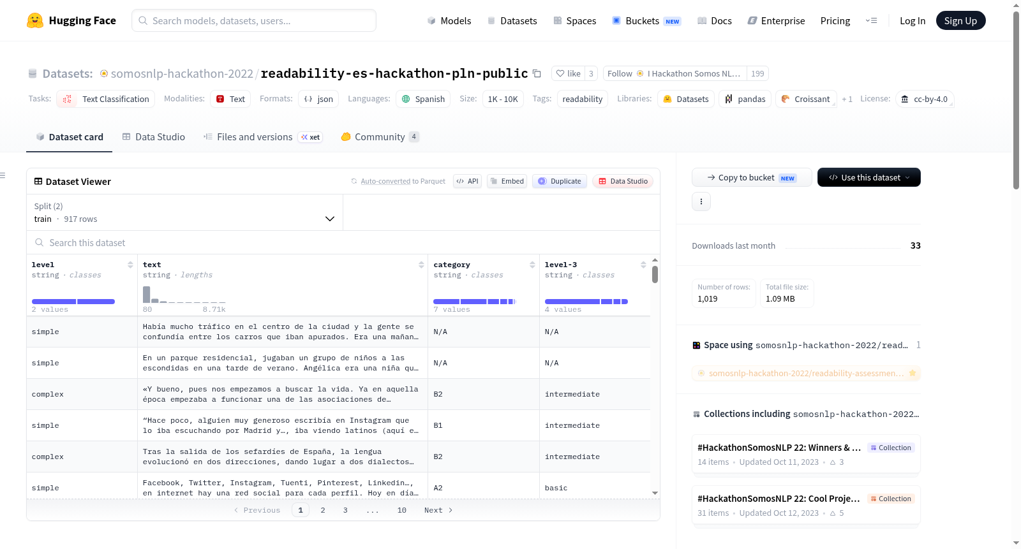The width and height of the screenshot is (1021, 549).
Task: Open the cc-by-4.0 license tag
Action: 925,99
